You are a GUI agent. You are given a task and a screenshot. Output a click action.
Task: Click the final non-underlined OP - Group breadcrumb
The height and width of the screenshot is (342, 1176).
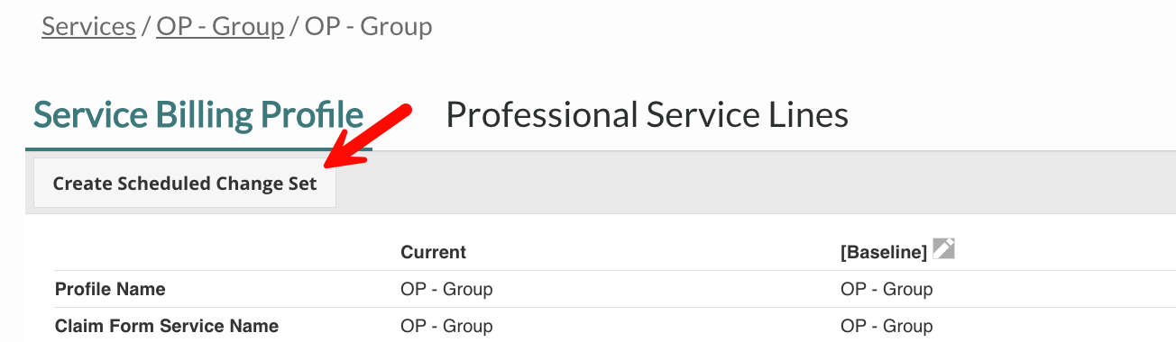click(x=368, y=26)
